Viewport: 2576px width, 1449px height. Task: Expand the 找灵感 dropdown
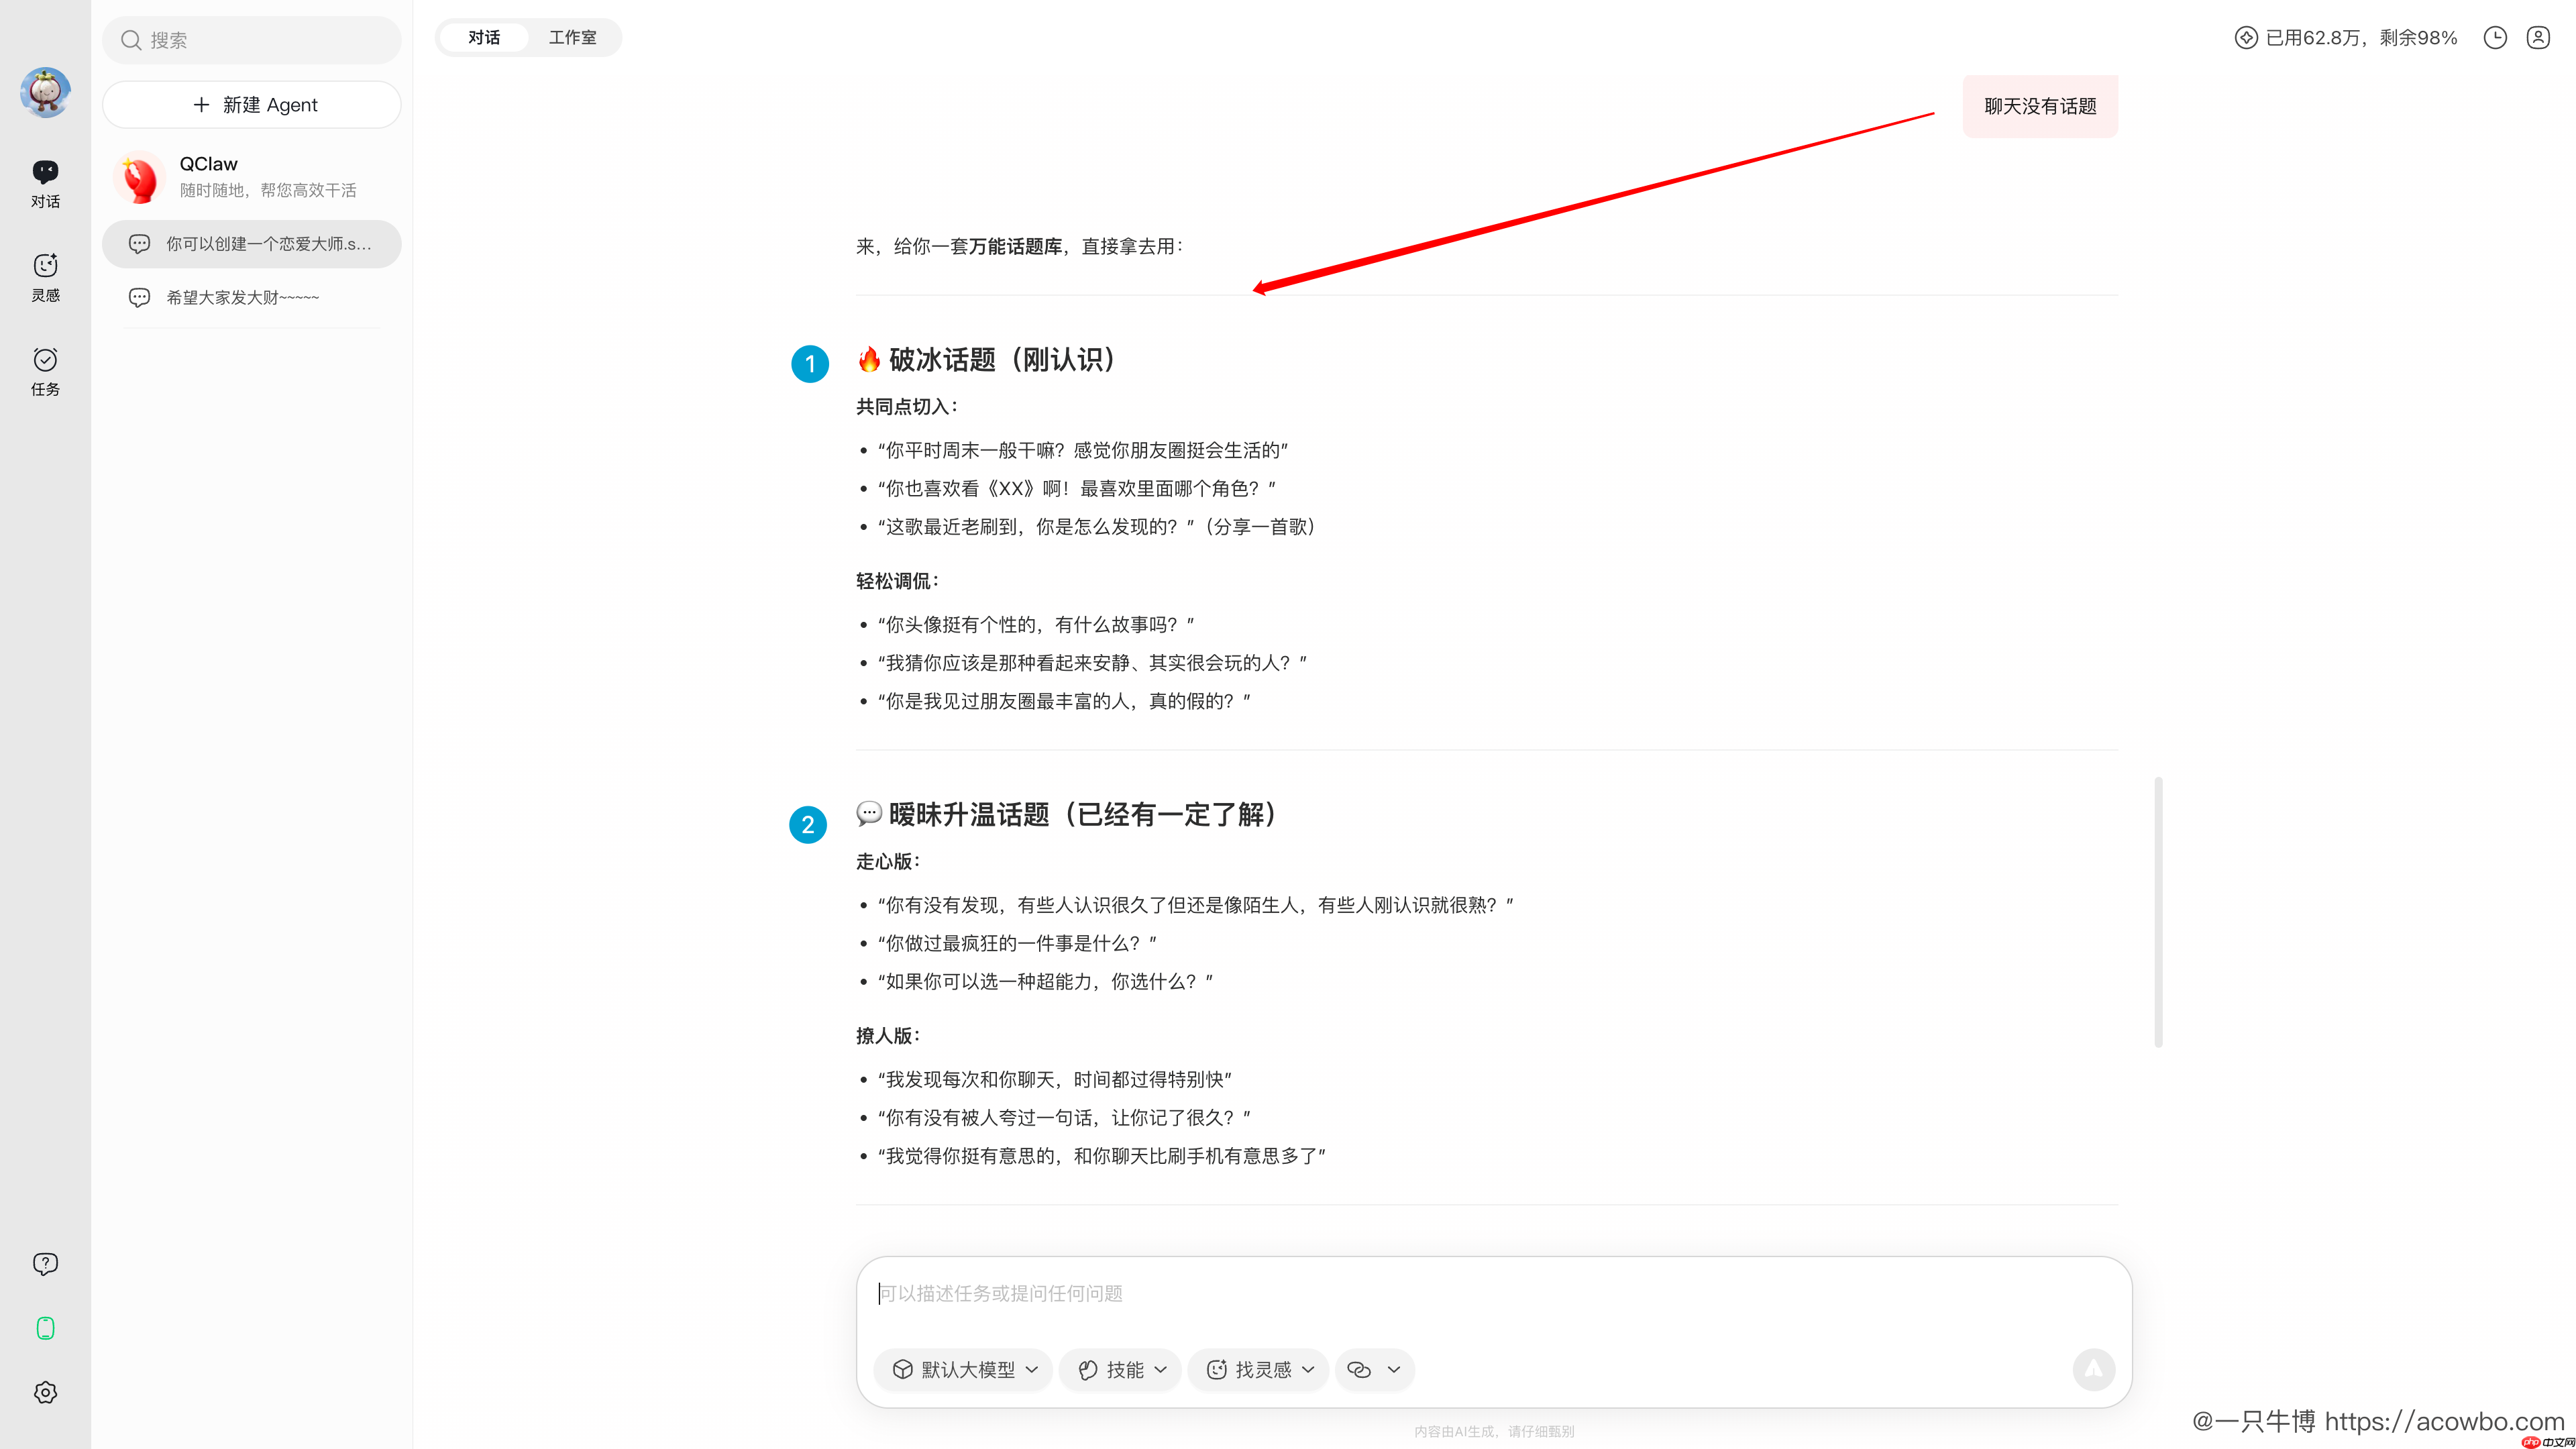pyautogui.click(x=1259, y=1370)
